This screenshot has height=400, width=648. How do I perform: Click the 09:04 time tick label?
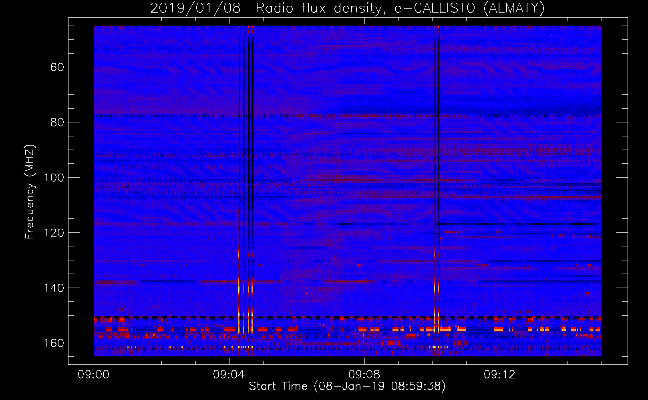pos(229,375)
